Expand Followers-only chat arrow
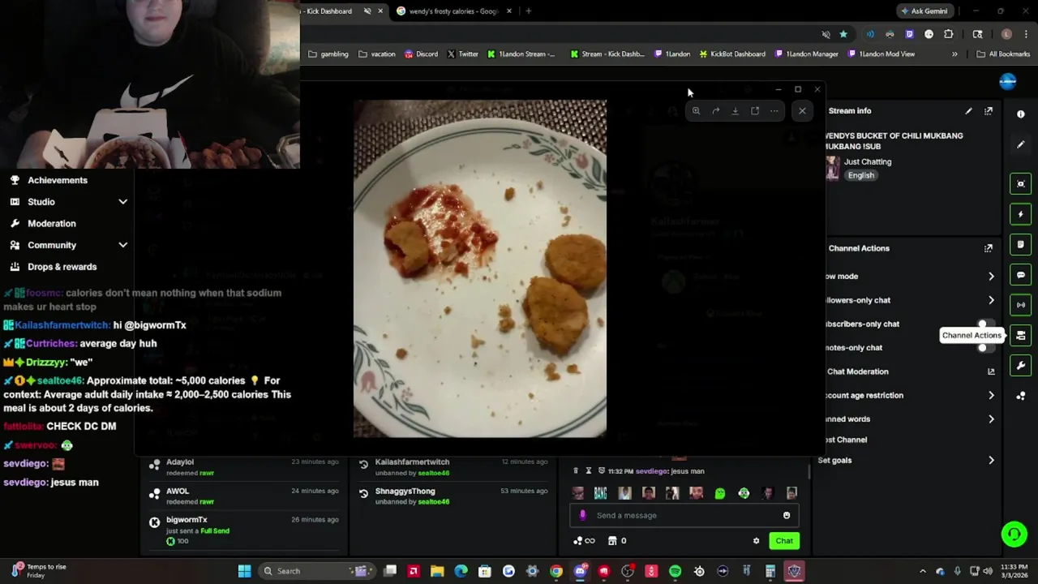The width and height of the screenshot is (1038, 584). 991,300
